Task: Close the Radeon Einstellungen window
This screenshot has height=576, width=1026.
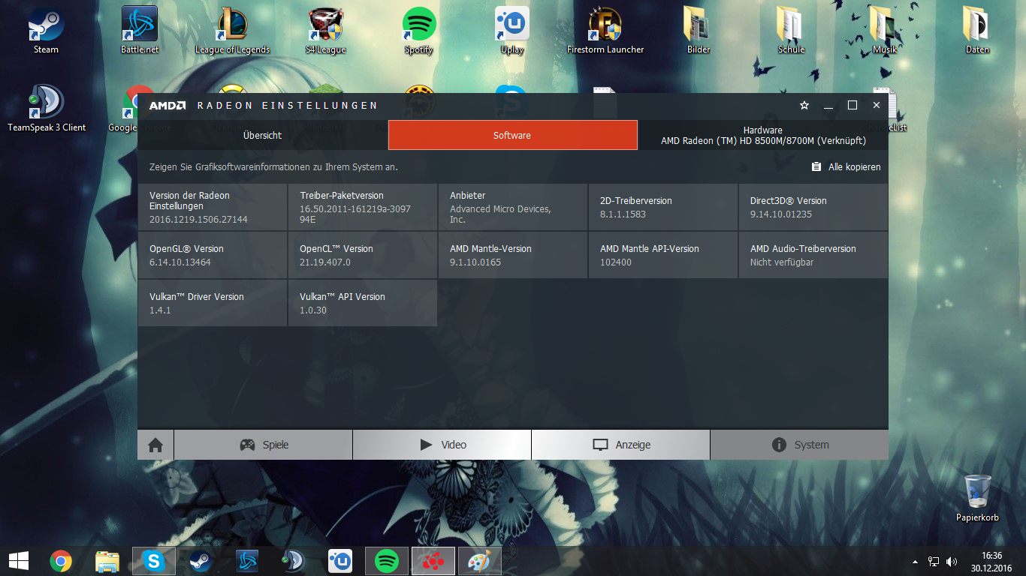Action: click(877, 106)
